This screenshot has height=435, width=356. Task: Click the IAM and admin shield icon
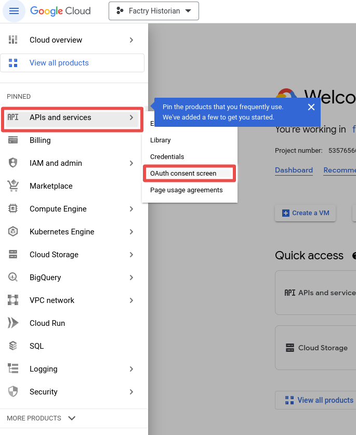pos(13,163)
